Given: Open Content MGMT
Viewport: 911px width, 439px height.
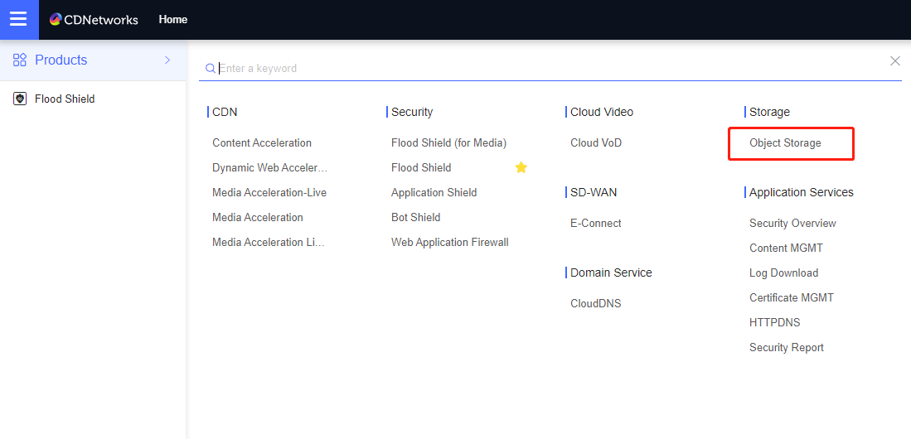Looking at the screenshot, I should (x=786, y=248).
